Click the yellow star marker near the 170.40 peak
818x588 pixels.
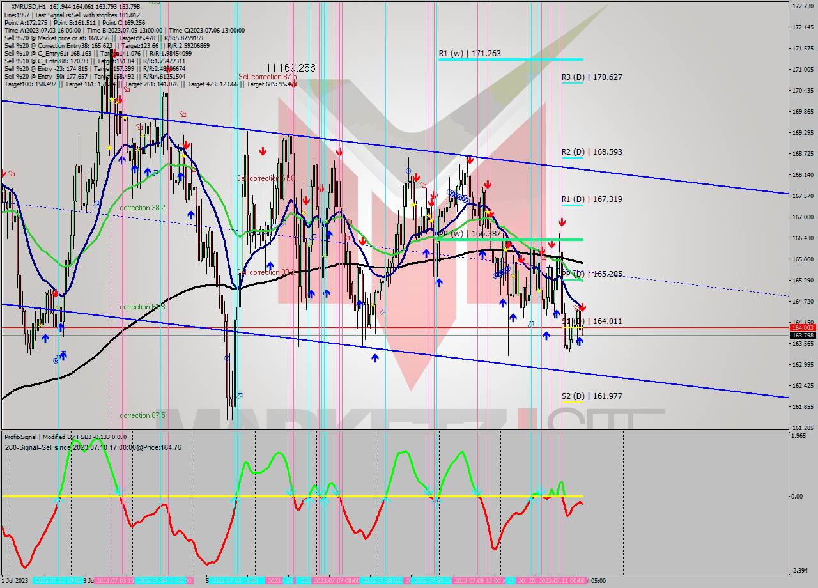point(112,99)
